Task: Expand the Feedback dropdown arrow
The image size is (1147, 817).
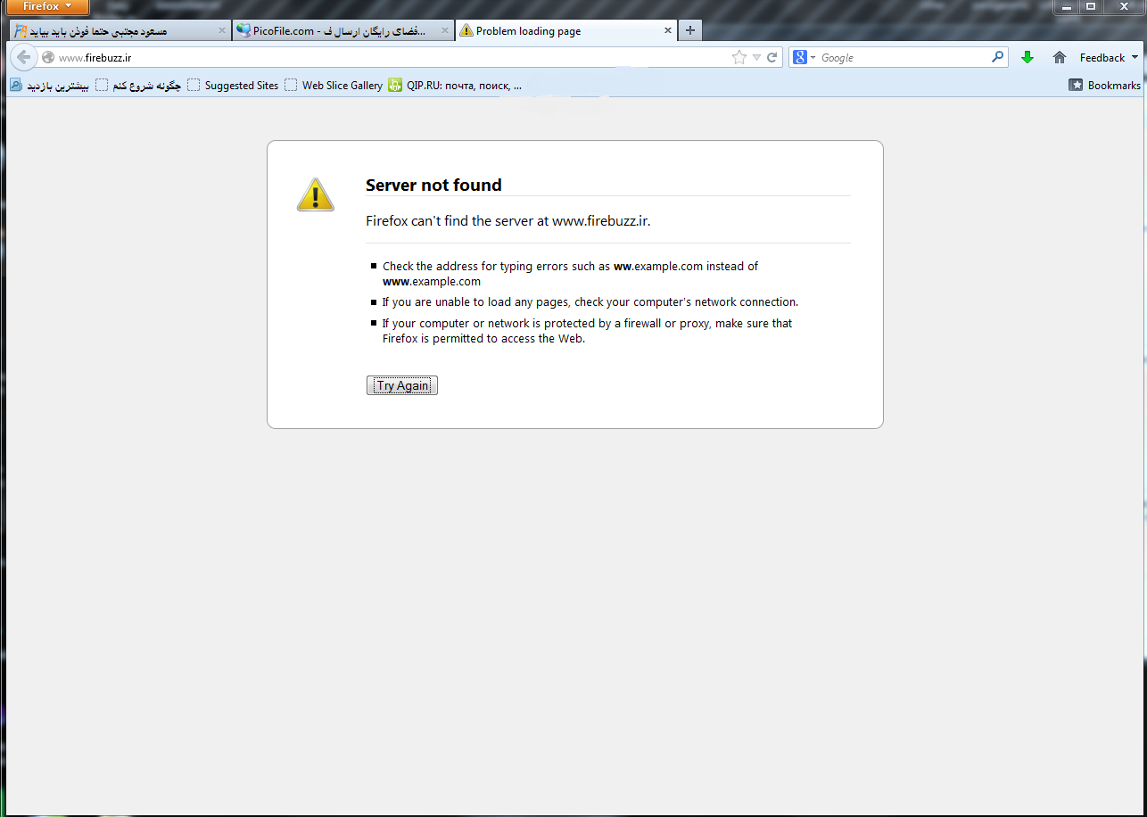Action: [1135, 57]
